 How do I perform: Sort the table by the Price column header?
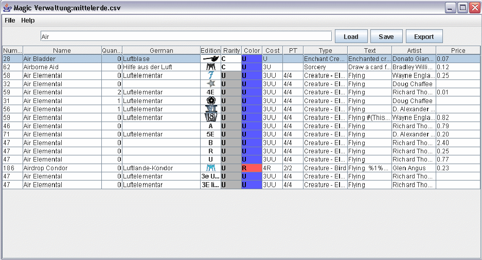point(458,50)
